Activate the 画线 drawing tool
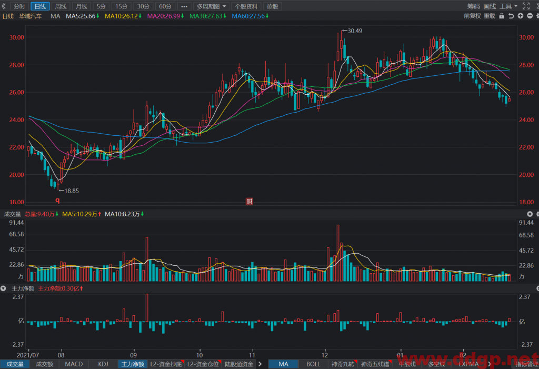Screen dimensions: 539x369 click(x=490, y=6)
